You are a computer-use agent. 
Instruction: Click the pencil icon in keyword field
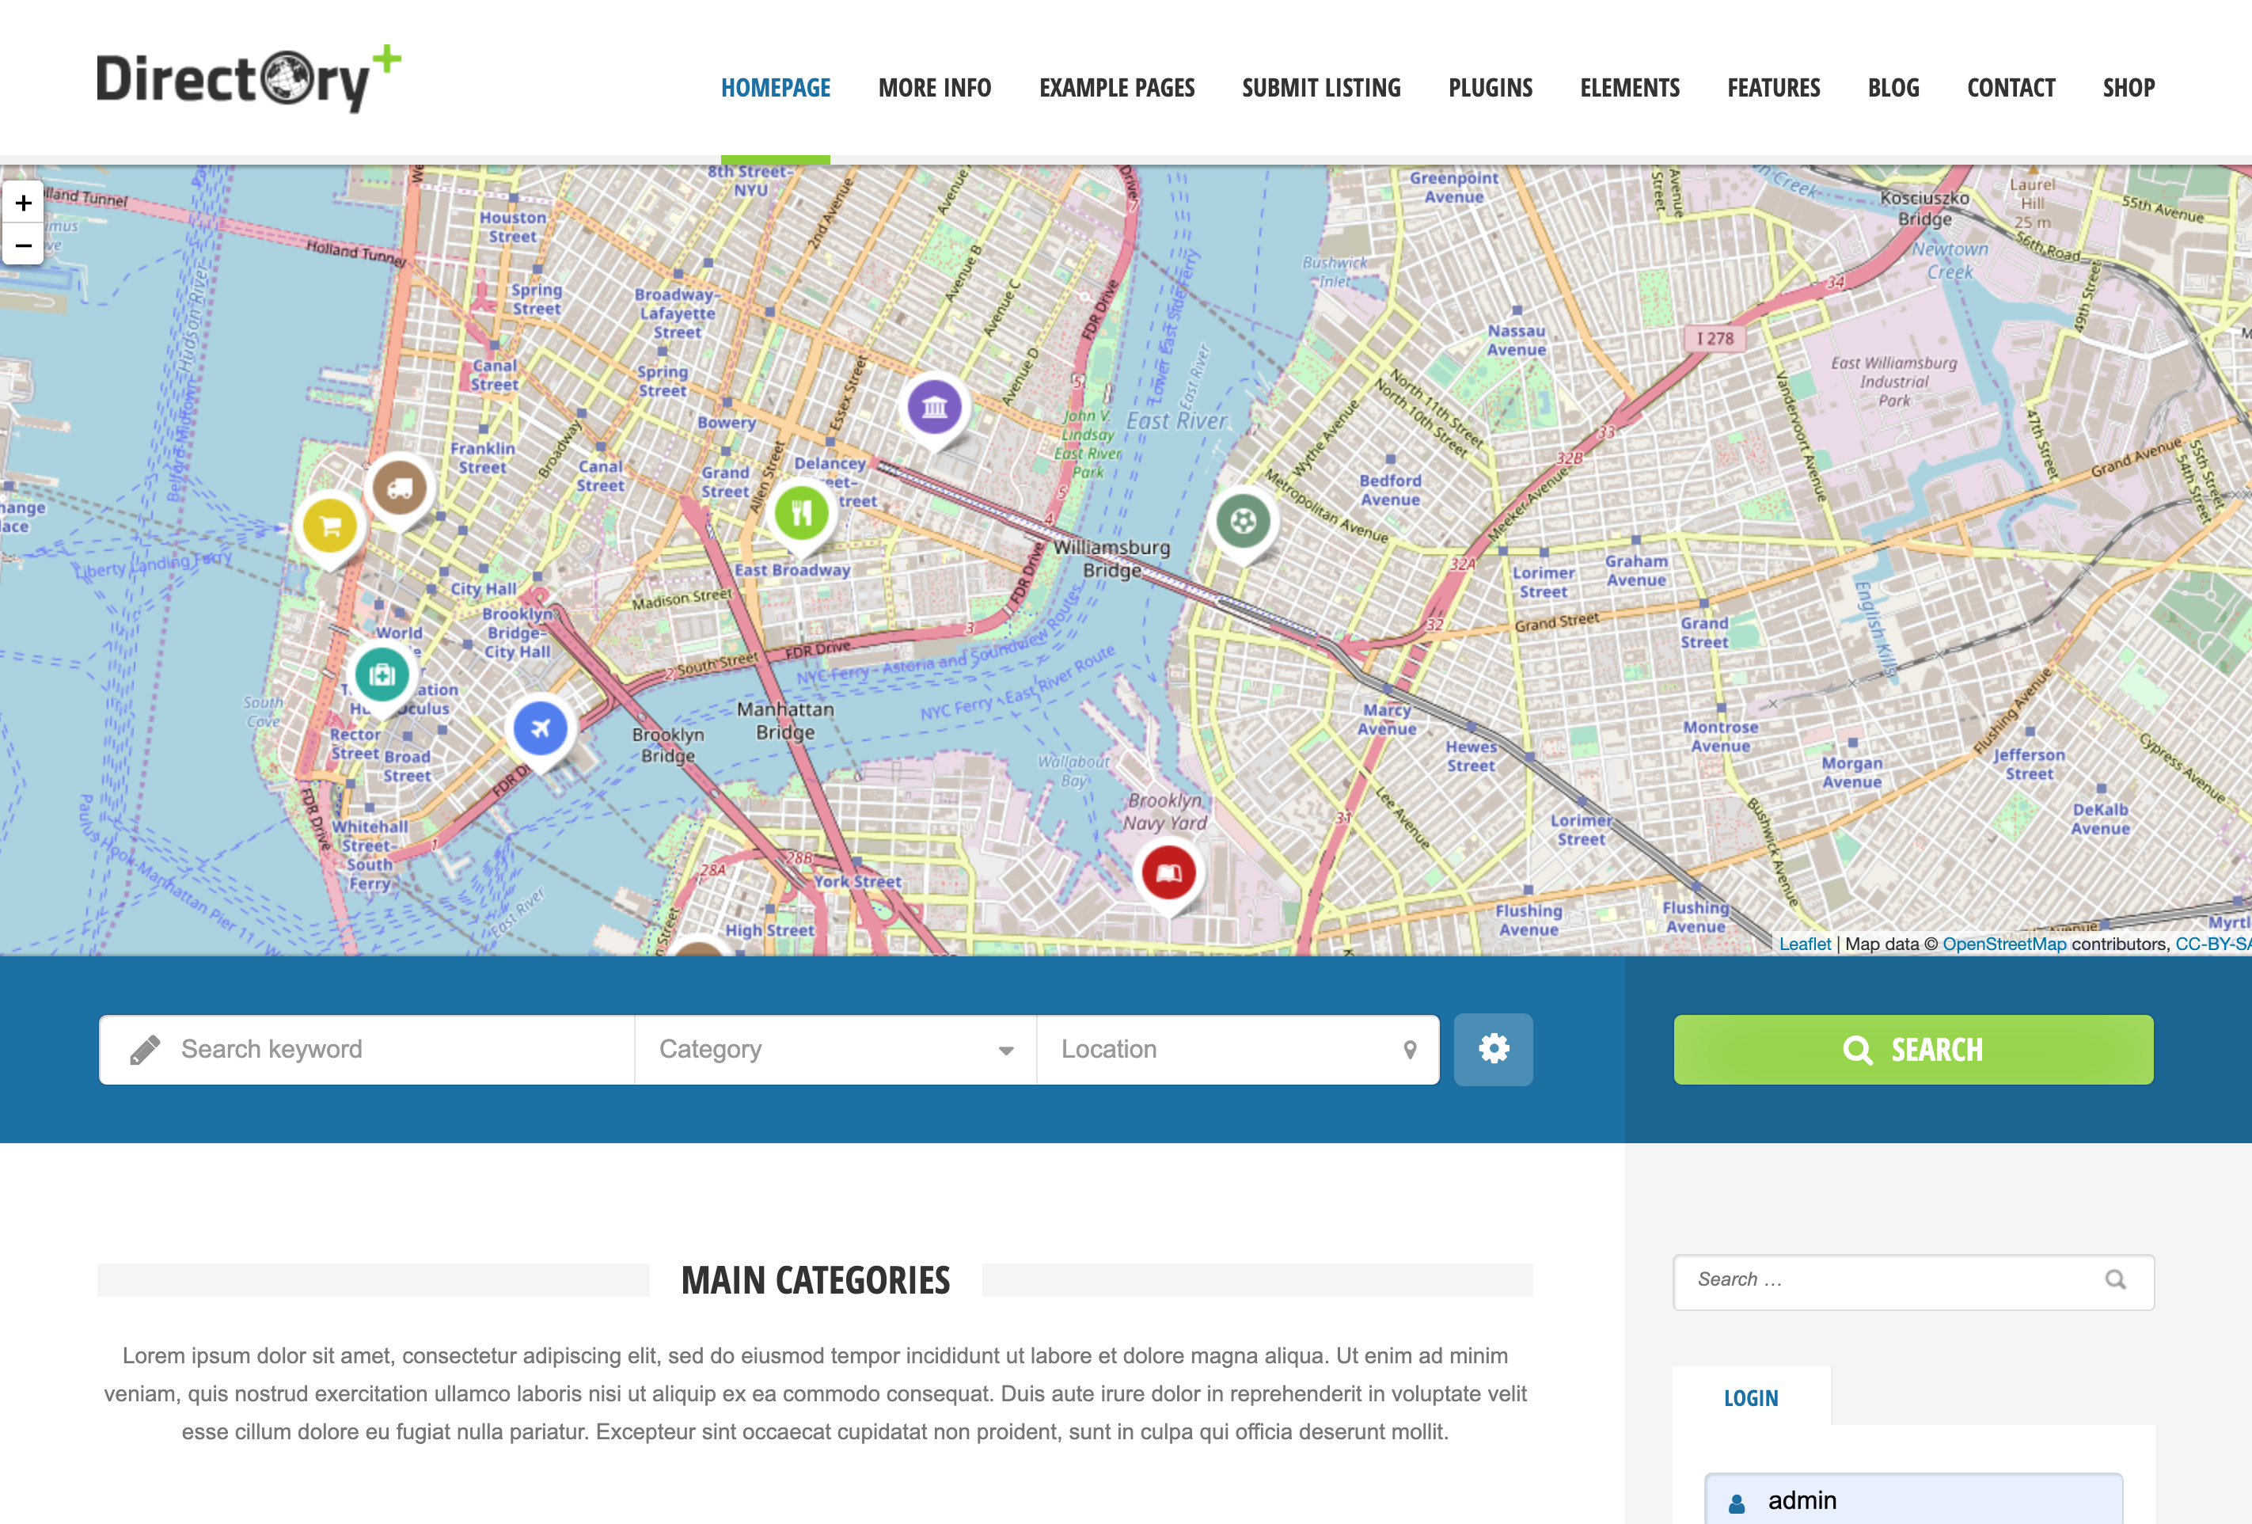pos(144,1050)
